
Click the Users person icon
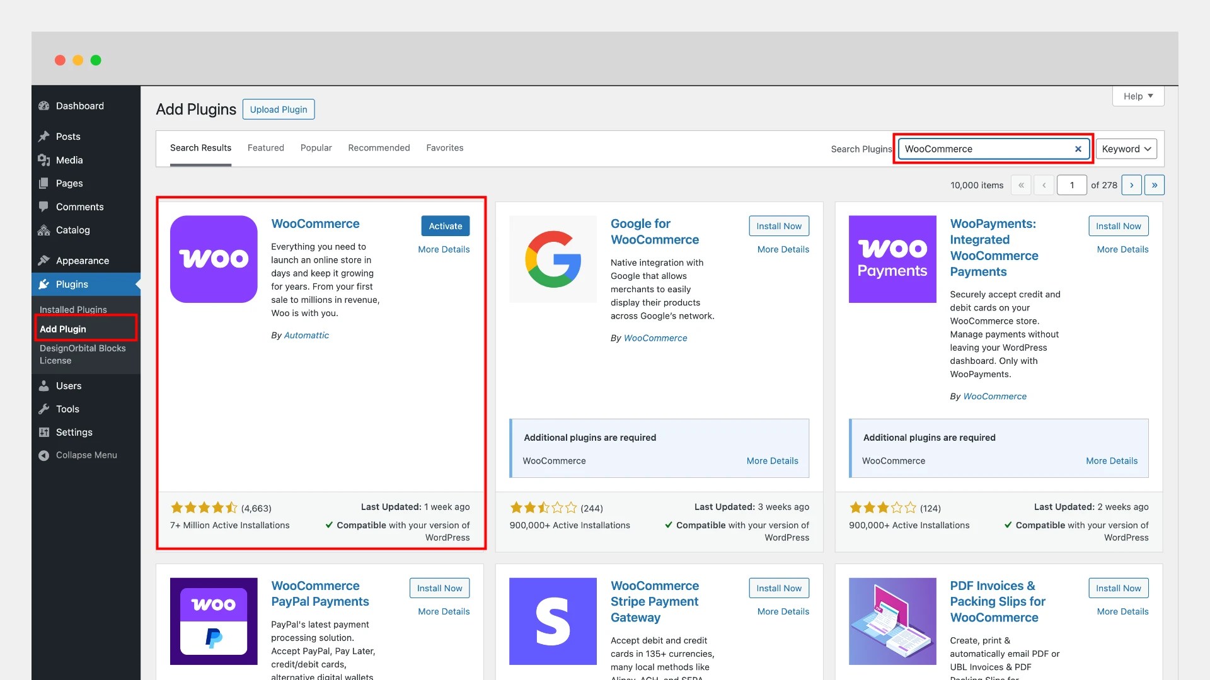[43, 386]
